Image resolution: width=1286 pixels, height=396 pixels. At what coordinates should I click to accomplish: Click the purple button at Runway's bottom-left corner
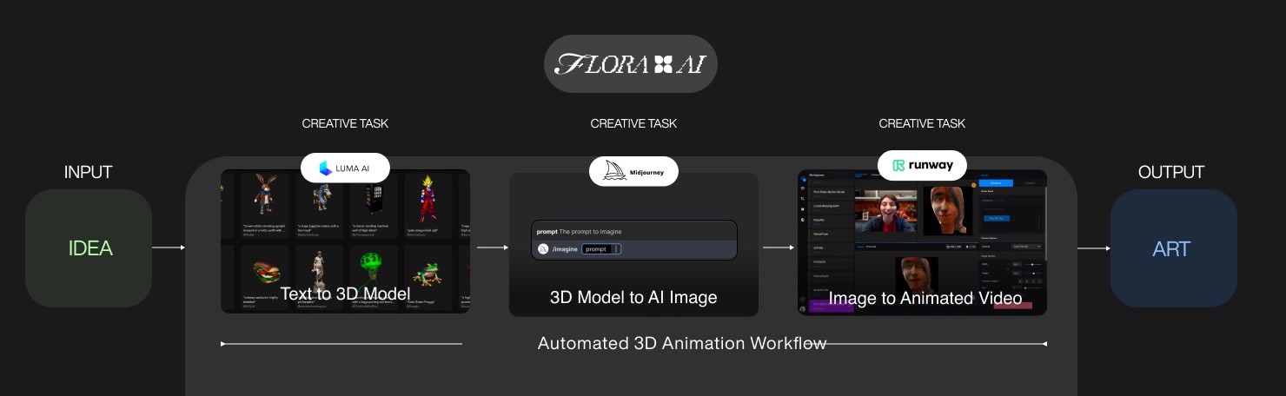pos(831,306)
